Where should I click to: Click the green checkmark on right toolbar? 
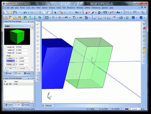[x=144, y=24]
